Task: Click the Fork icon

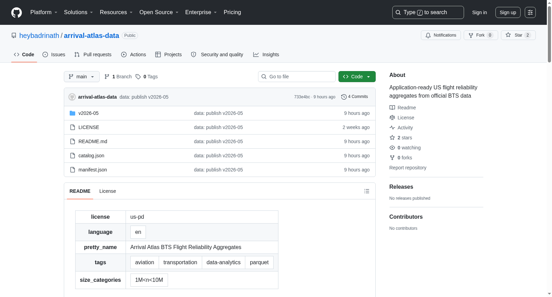Action: pyautogui.click(x=471, y=35)
